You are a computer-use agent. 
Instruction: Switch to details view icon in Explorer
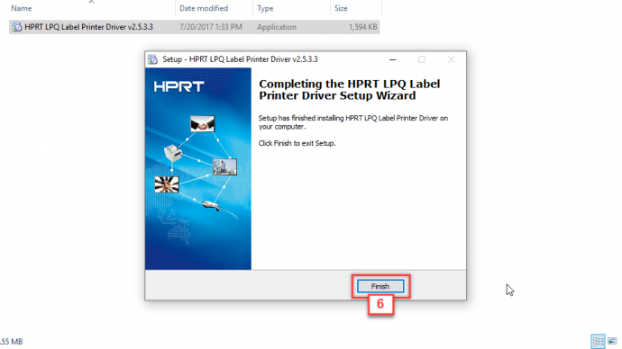point(598,341)
